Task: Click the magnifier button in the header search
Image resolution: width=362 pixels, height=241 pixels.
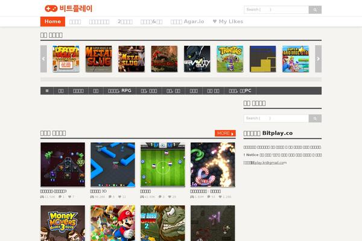Action: tap(315, 10)
